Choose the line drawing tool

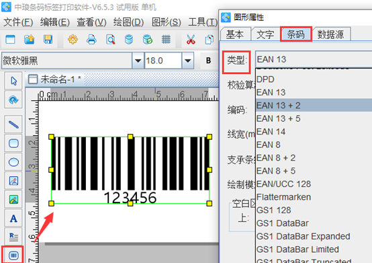[13, 124]
